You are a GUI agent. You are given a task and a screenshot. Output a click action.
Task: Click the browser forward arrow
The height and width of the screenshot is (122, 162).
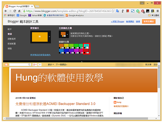pos(10,11)
